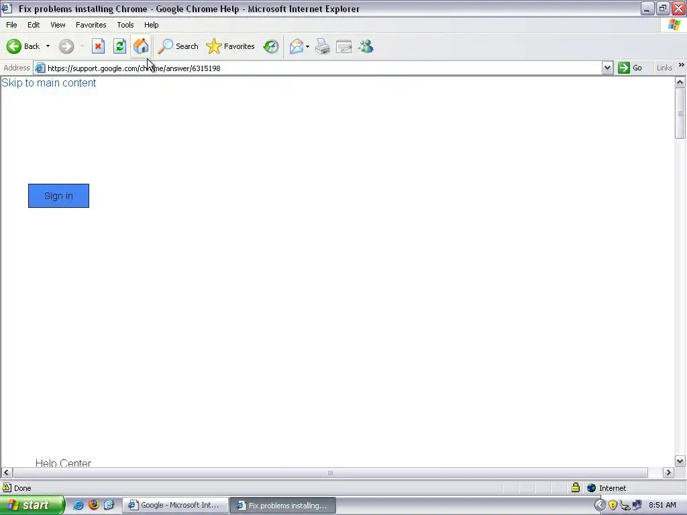Image resolution: width=687 pixels, height=515 pixels.
Task: Go to Home page icon
Action: pos(141,46)
